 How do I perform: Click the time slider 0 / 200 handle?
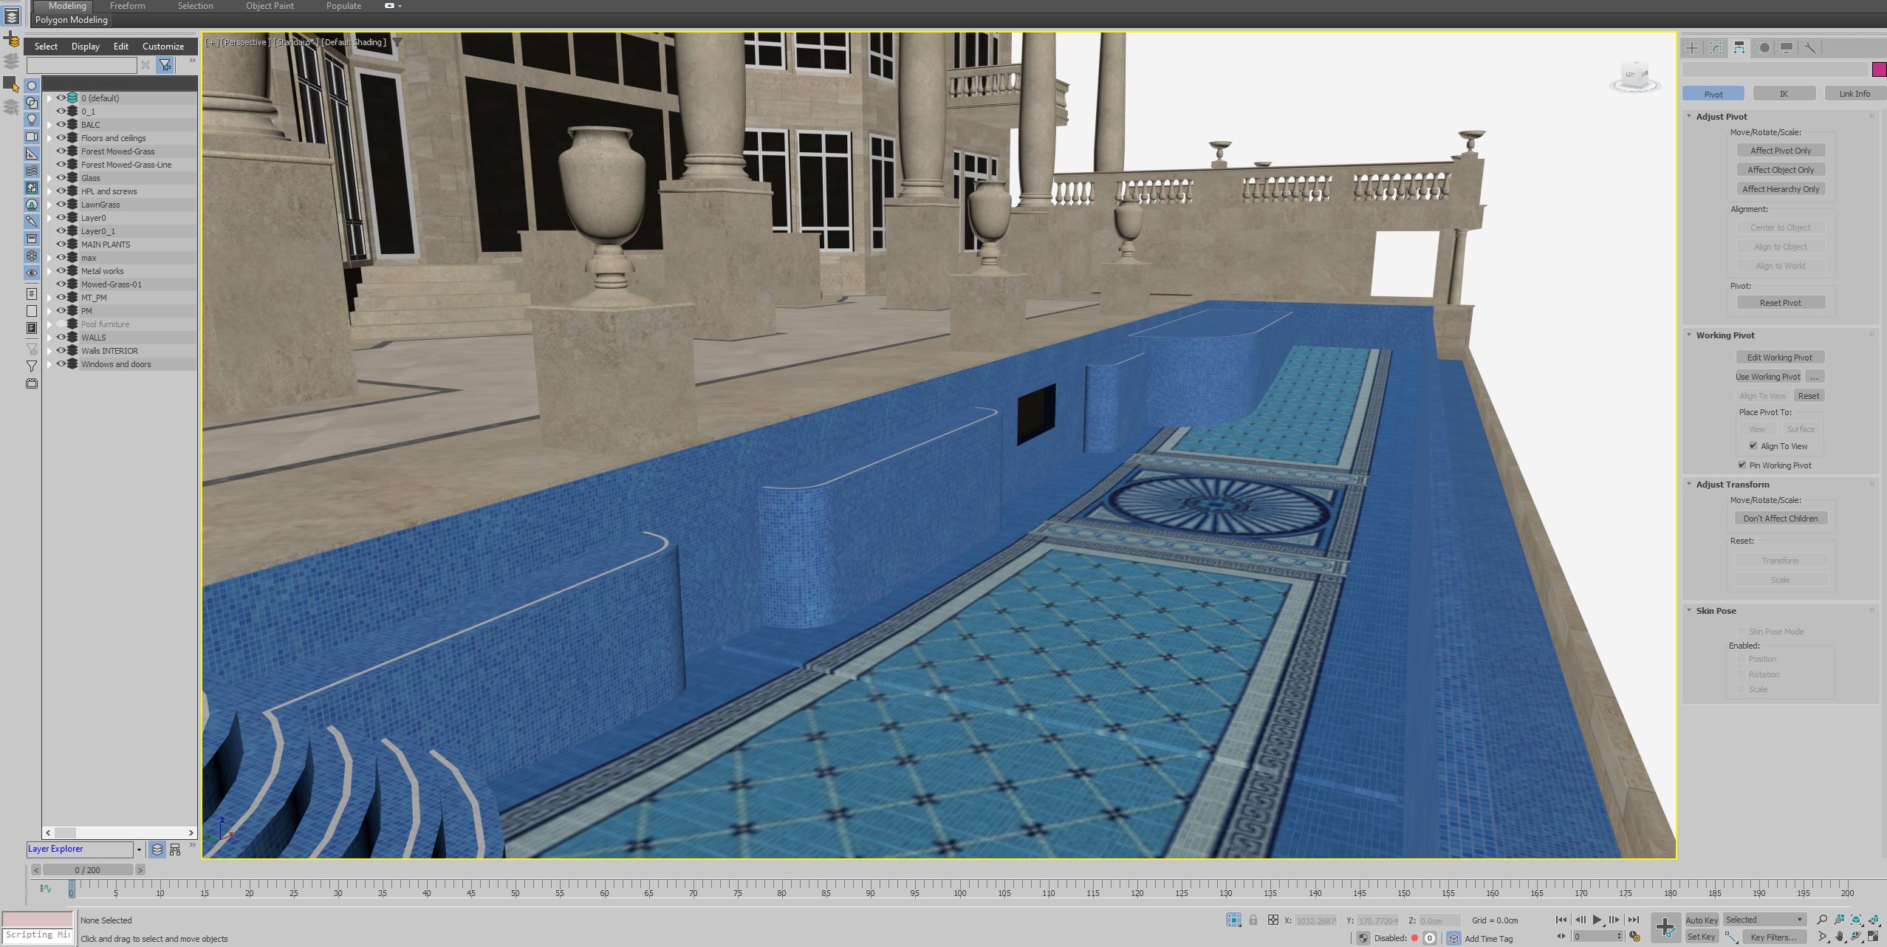(88, 870)
